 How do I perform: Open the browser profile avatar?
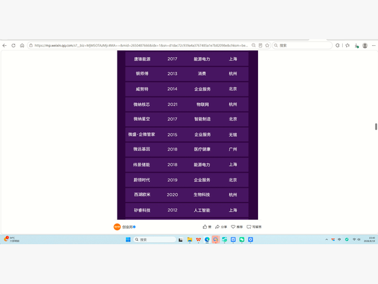365,45
